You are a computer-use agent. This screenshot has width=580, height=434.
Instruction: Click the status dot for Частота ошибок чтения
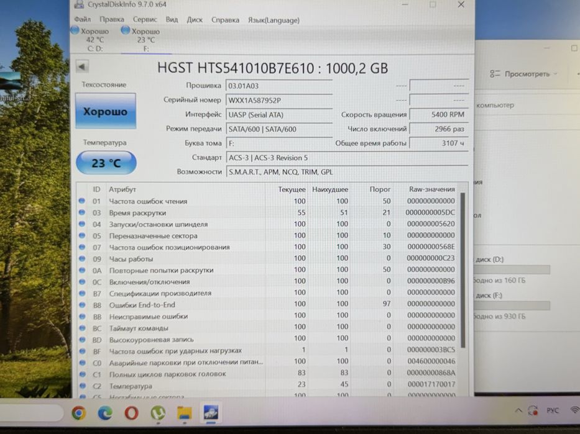(x=82, y=201)
